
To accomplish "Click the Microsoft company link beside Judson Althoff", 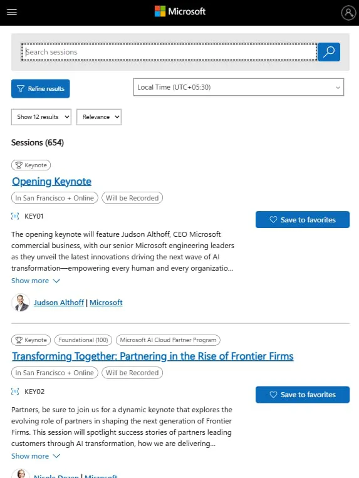I will coord(106,303).
